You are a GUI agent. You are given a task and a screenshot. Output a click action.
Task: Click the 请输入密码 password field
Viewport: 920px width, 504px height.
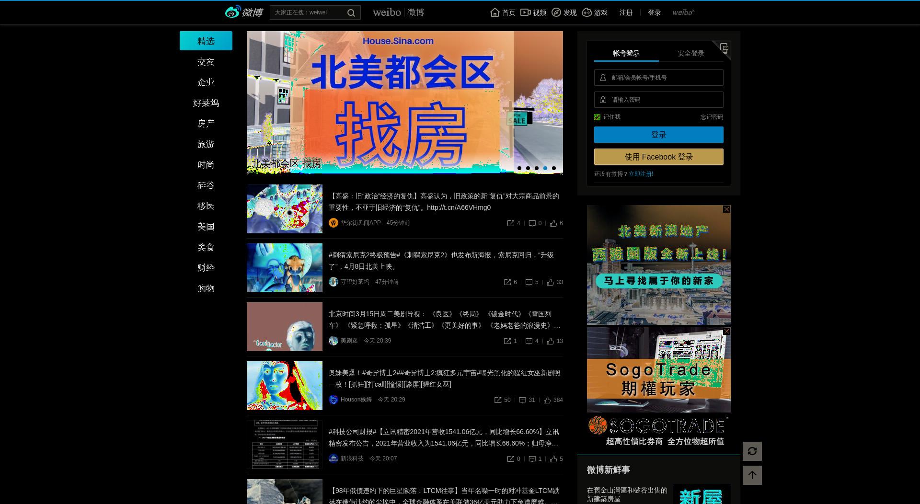[659, 100]
